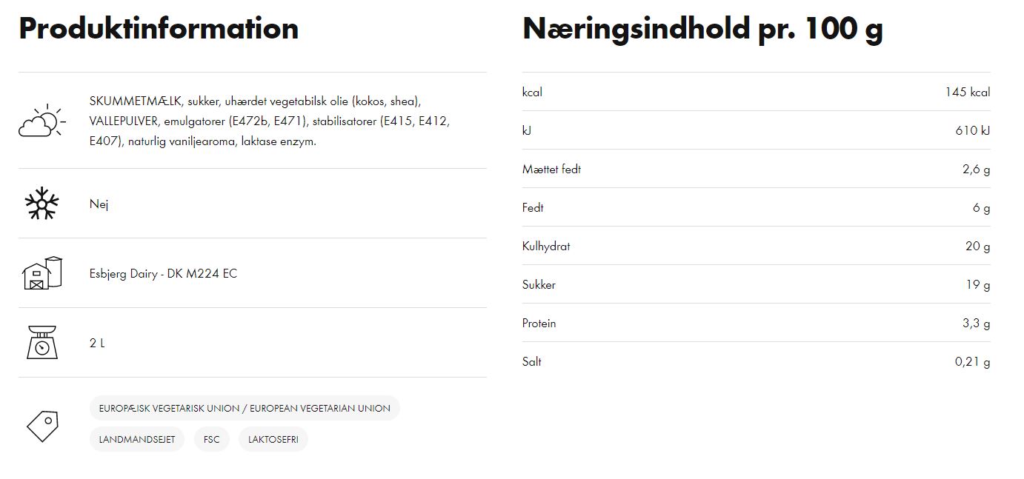Click the price tag labels icon

41,426
